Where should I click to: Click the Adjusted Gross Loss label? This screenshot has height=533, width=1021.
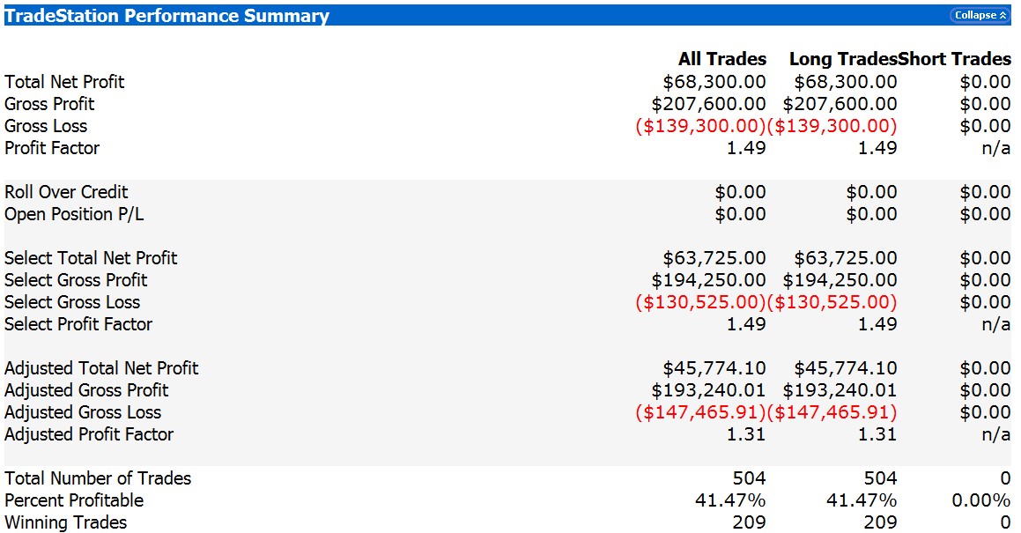click(83, 412)
